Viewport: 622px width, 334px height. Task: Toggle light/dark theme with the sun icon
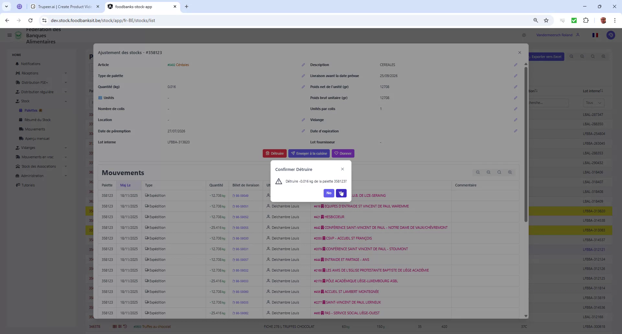click(524, 35)
